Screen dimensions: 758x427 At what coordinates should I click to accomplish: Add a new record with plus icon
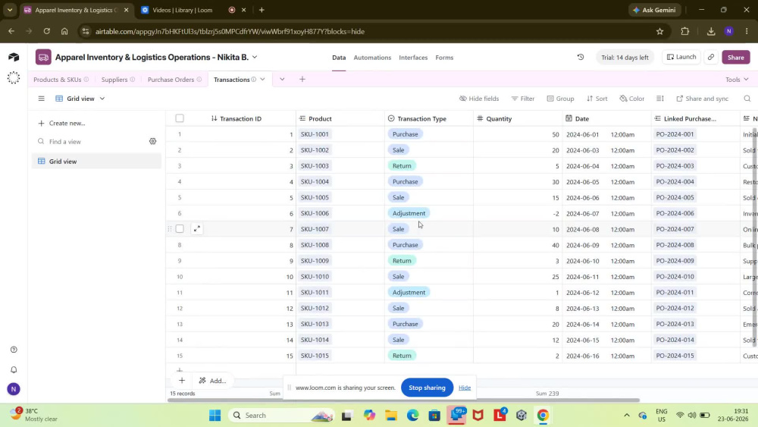pos(182,381)
